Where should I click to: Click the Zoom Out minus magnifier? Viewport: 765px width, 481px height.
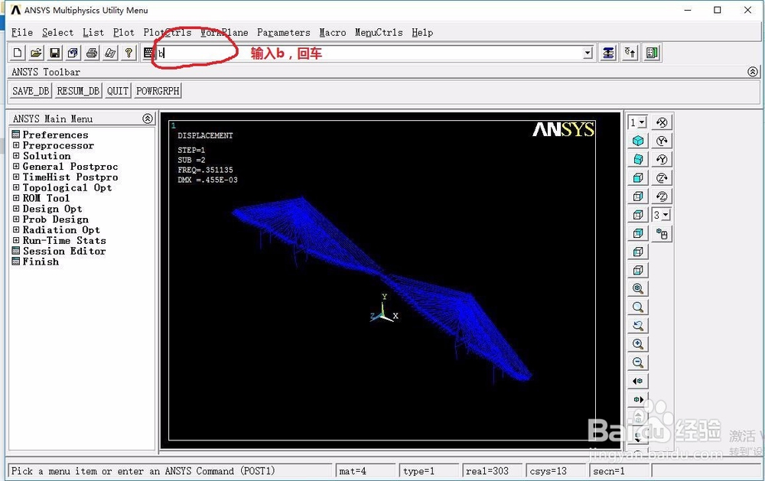638,362
